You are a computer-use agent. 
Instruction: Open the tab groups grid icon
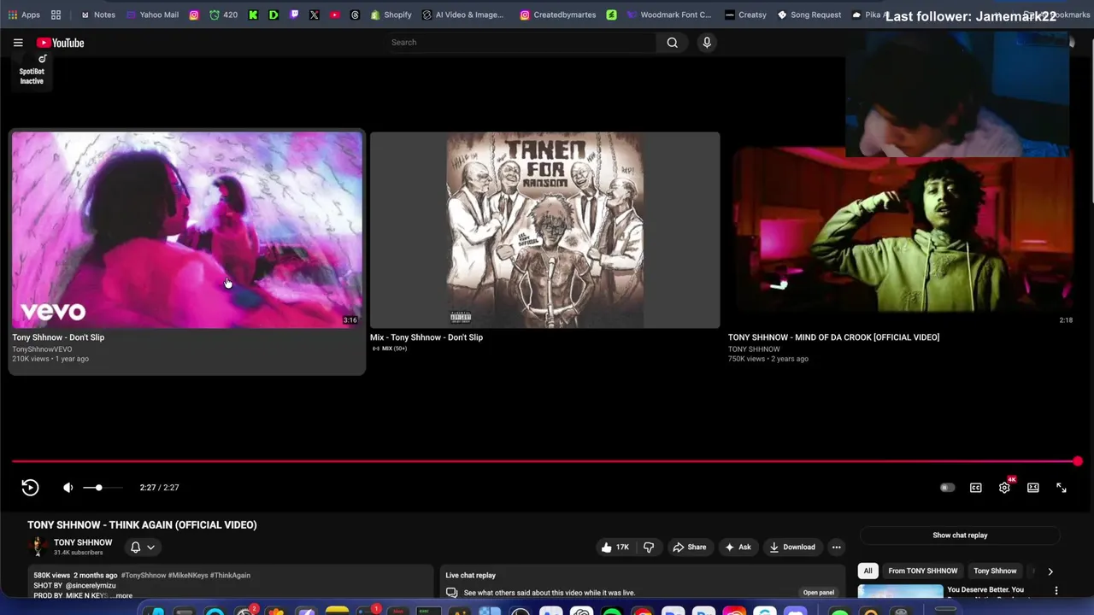coord(56,15)
